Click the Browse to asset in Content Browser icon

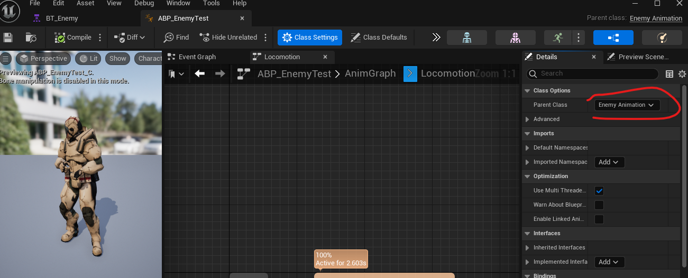point(31,38)
